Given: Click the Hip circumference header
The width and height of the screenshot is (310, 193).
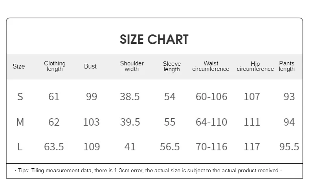Looking at the screenshot, I should tap(255, 67).
